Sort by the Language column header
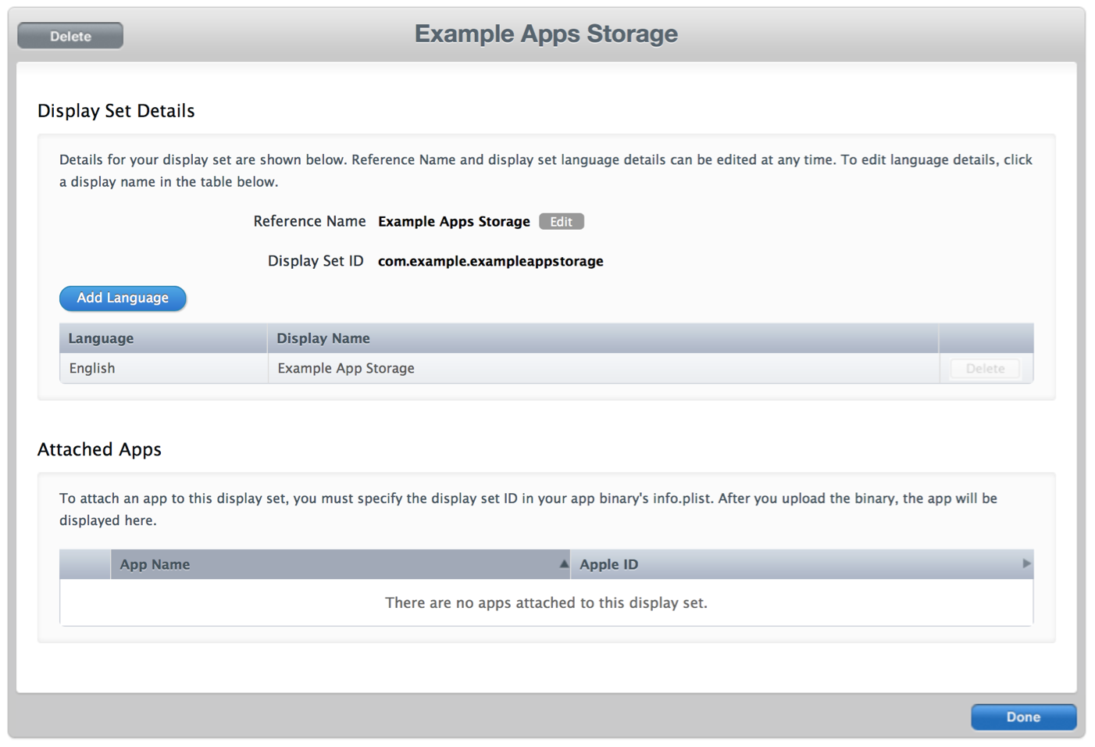Screen dimensions: 1095x747 pyautogui.click(x=101, y=338)
